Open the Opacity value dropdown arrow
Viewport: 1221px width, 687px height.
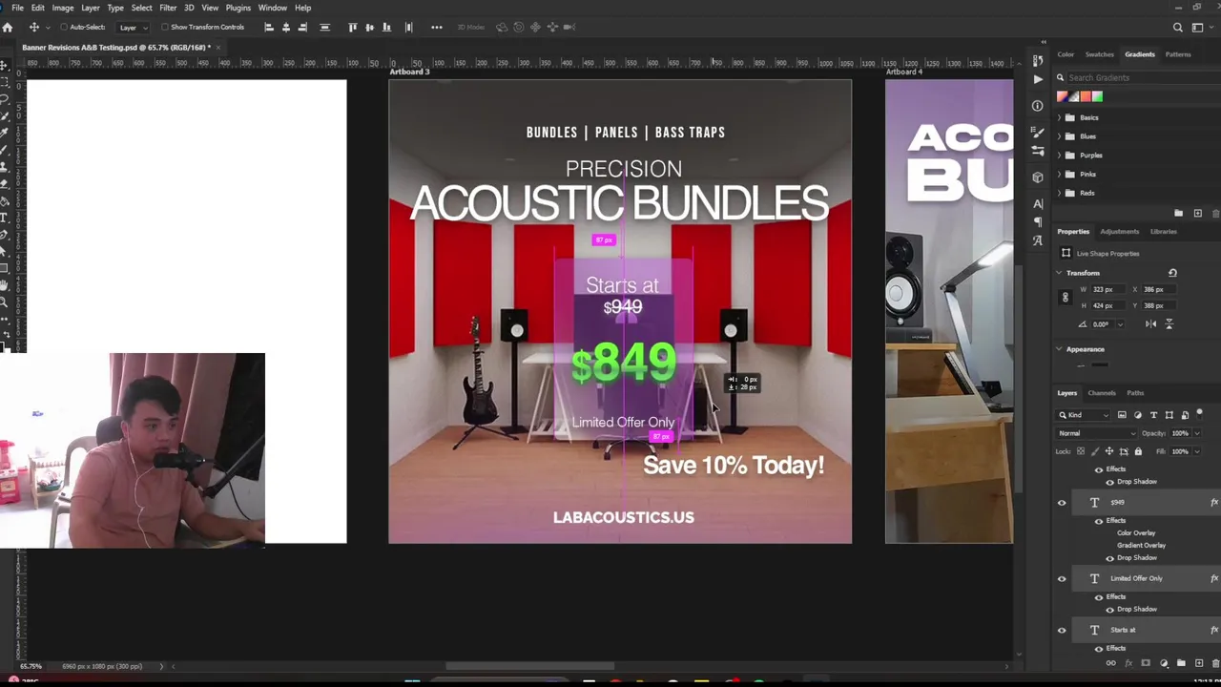pos(1197,433)
